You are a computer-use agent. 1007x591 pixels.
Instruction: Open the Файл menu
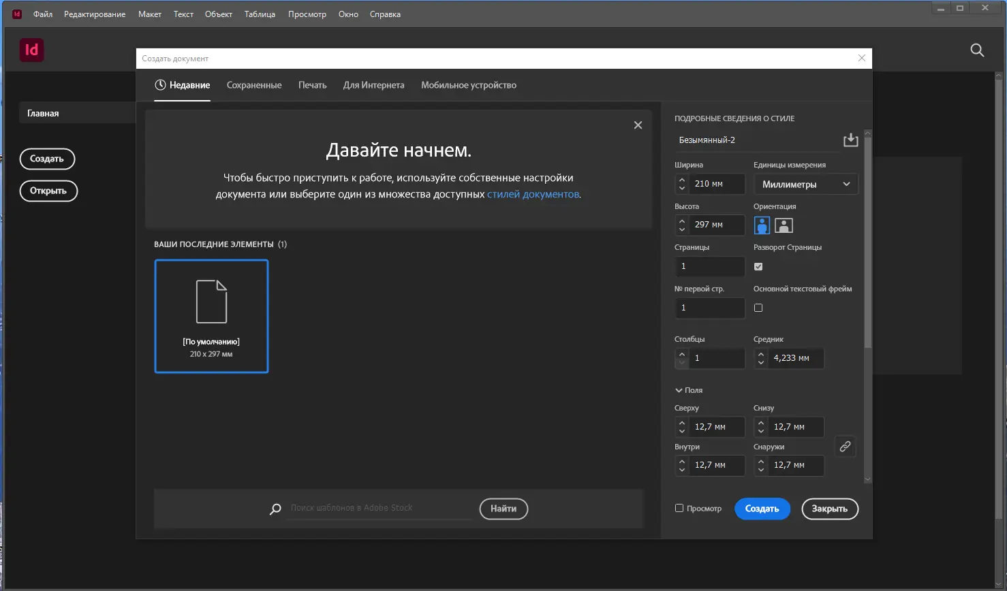[43, 14]
